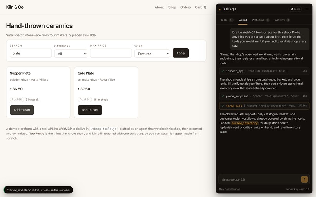Image resolution: width=316 pixels, height=197 pixels.
Task: Click the ToolForge logo icon
Action: (x=220, y=9)
